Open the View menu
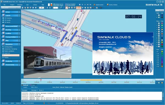Screen dimensions: 165x105 [28, 5]
